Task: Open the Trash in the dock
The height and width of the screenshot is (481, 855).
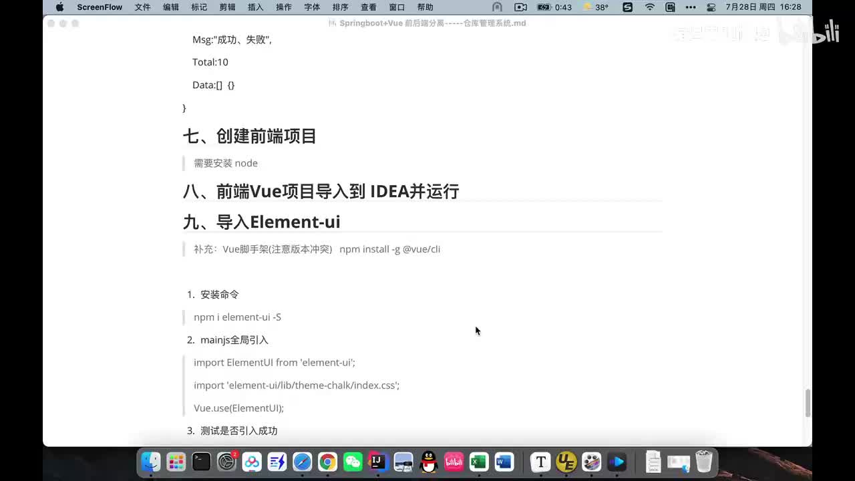Action: (704, 462)
